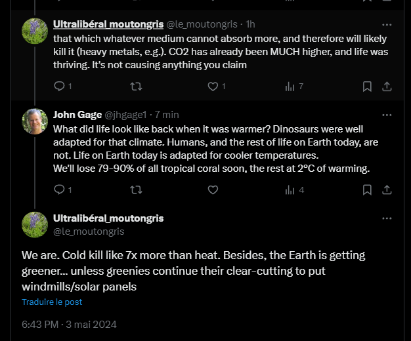Screen dimensions: 411x341
Task: Share the first moutongris tweet
Action: click(x=387, y=87)
